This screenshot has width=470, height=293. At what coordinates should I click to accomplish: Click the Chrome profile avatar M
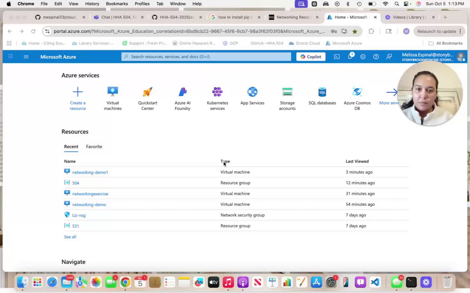pos(406,31)
